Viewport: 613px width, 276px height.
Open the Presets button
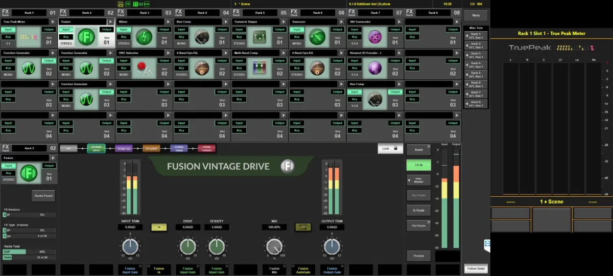[418, 256]
